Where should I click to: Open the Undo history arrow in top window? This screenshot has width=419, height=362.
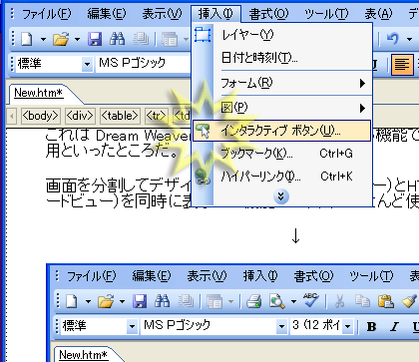[x=410, y=39]
